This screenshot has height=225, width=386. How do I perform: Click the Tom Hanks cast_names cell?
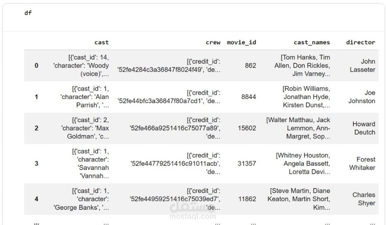pyautogui.click(x=302, y=66)
